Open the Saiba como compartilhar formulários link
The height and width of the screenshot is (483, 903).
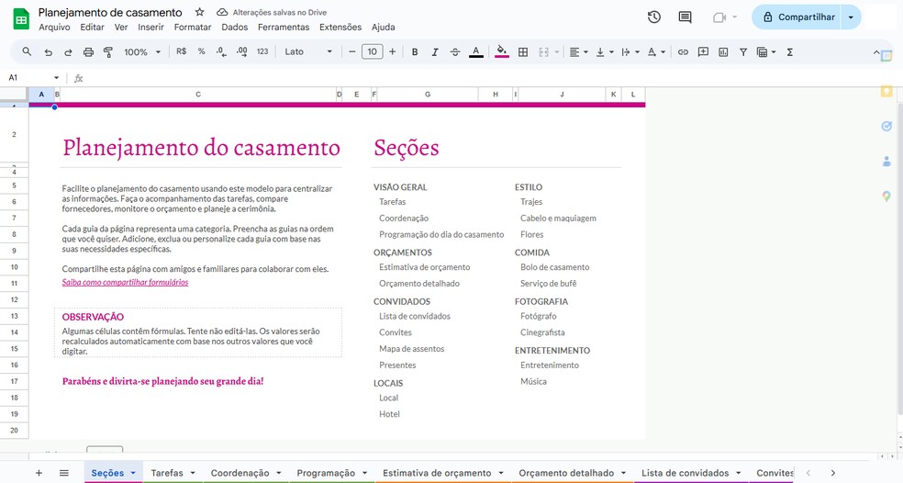coord(125,283)
